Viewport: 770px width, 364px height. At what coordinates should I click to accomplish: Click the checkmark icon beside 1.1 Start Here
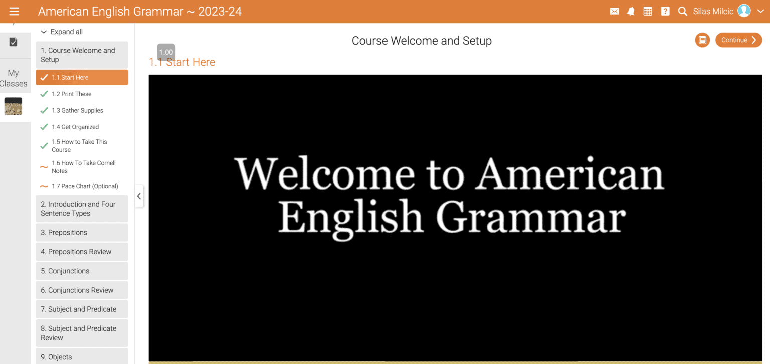[x=44, y=77]
